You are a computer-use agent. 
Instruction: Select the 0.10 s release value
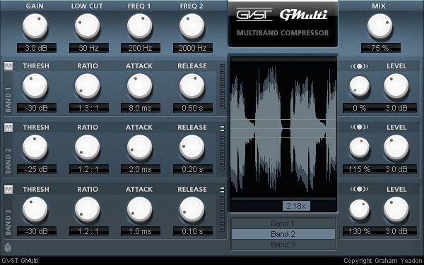click(193, 231)
